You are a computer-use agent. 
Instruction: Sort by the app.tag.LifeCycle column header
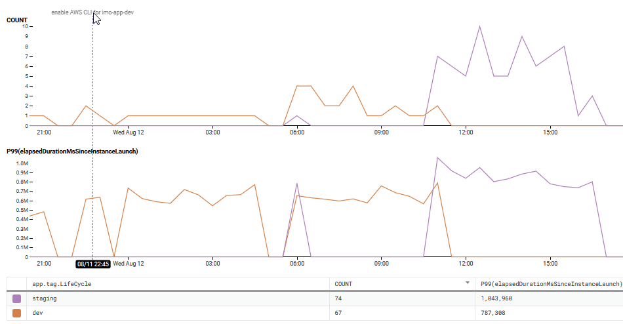pyautogui.click(x=62, y=284)
